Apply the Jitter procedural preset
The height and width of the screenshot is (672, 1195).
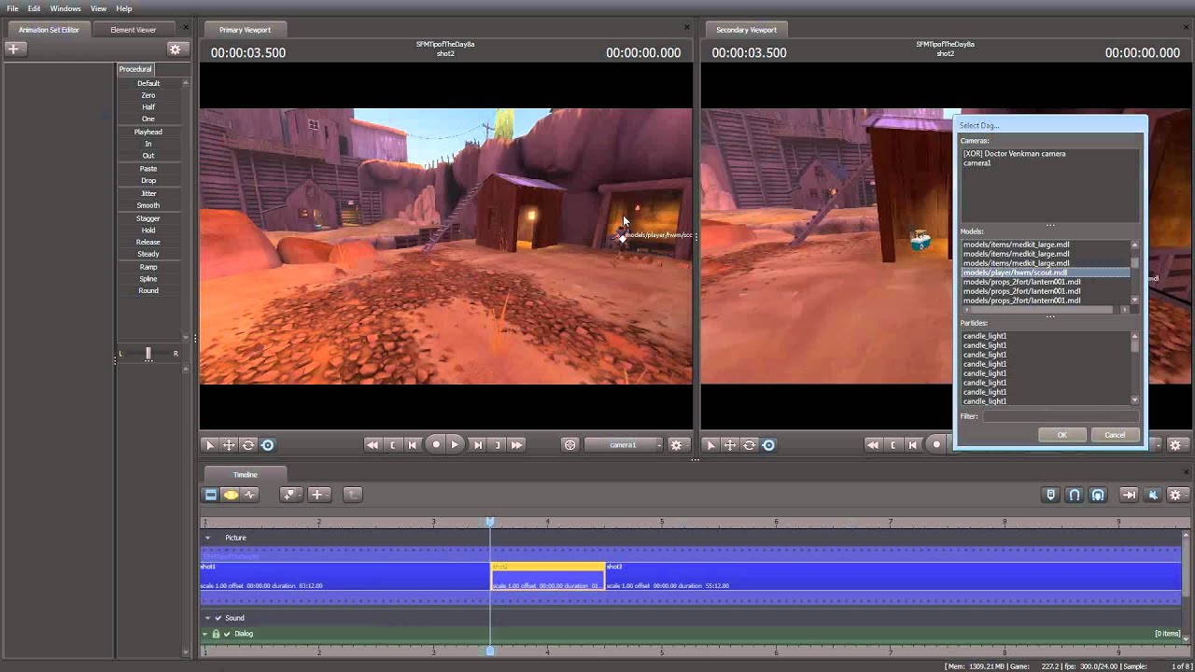point(148,193)
